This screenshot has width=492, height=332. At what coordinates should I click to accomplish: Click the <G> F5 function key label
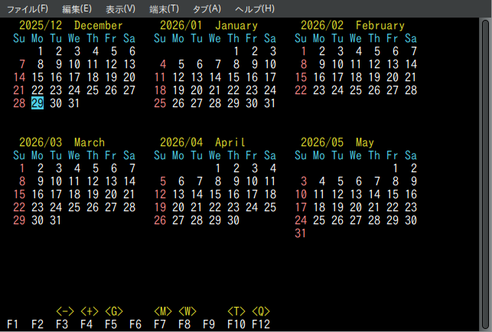point(113,311)
